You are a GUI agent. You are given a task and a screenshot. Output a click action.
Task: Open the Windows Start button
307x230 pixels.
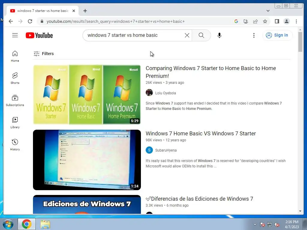click(x=8, y=224)
